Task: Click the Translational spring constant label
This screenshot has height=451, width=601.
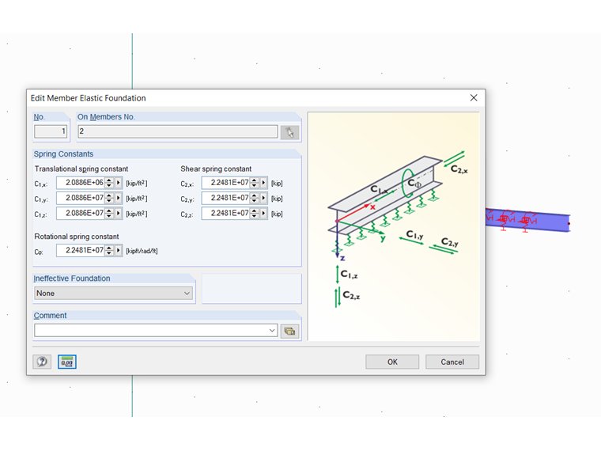Action: (81, 169)
